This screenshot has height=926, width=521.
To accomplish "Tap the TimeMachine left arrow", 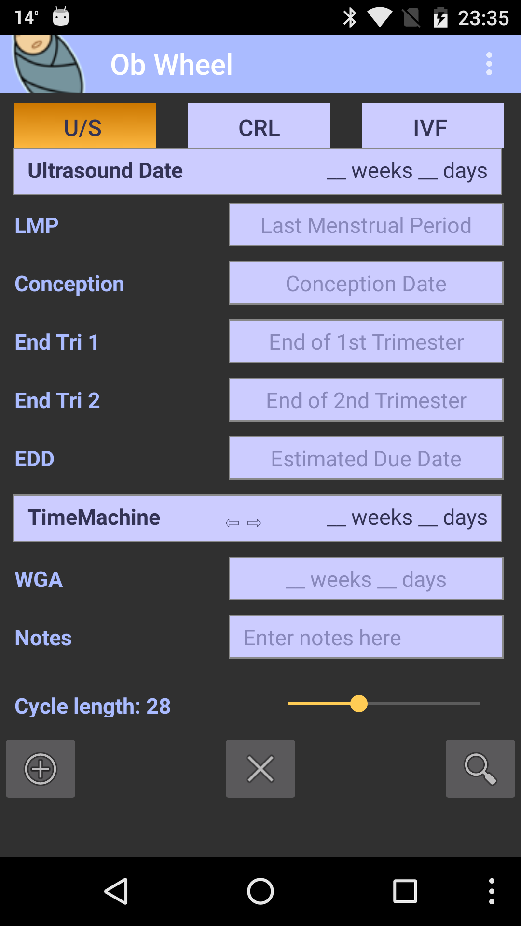I will tap(232, 523).
